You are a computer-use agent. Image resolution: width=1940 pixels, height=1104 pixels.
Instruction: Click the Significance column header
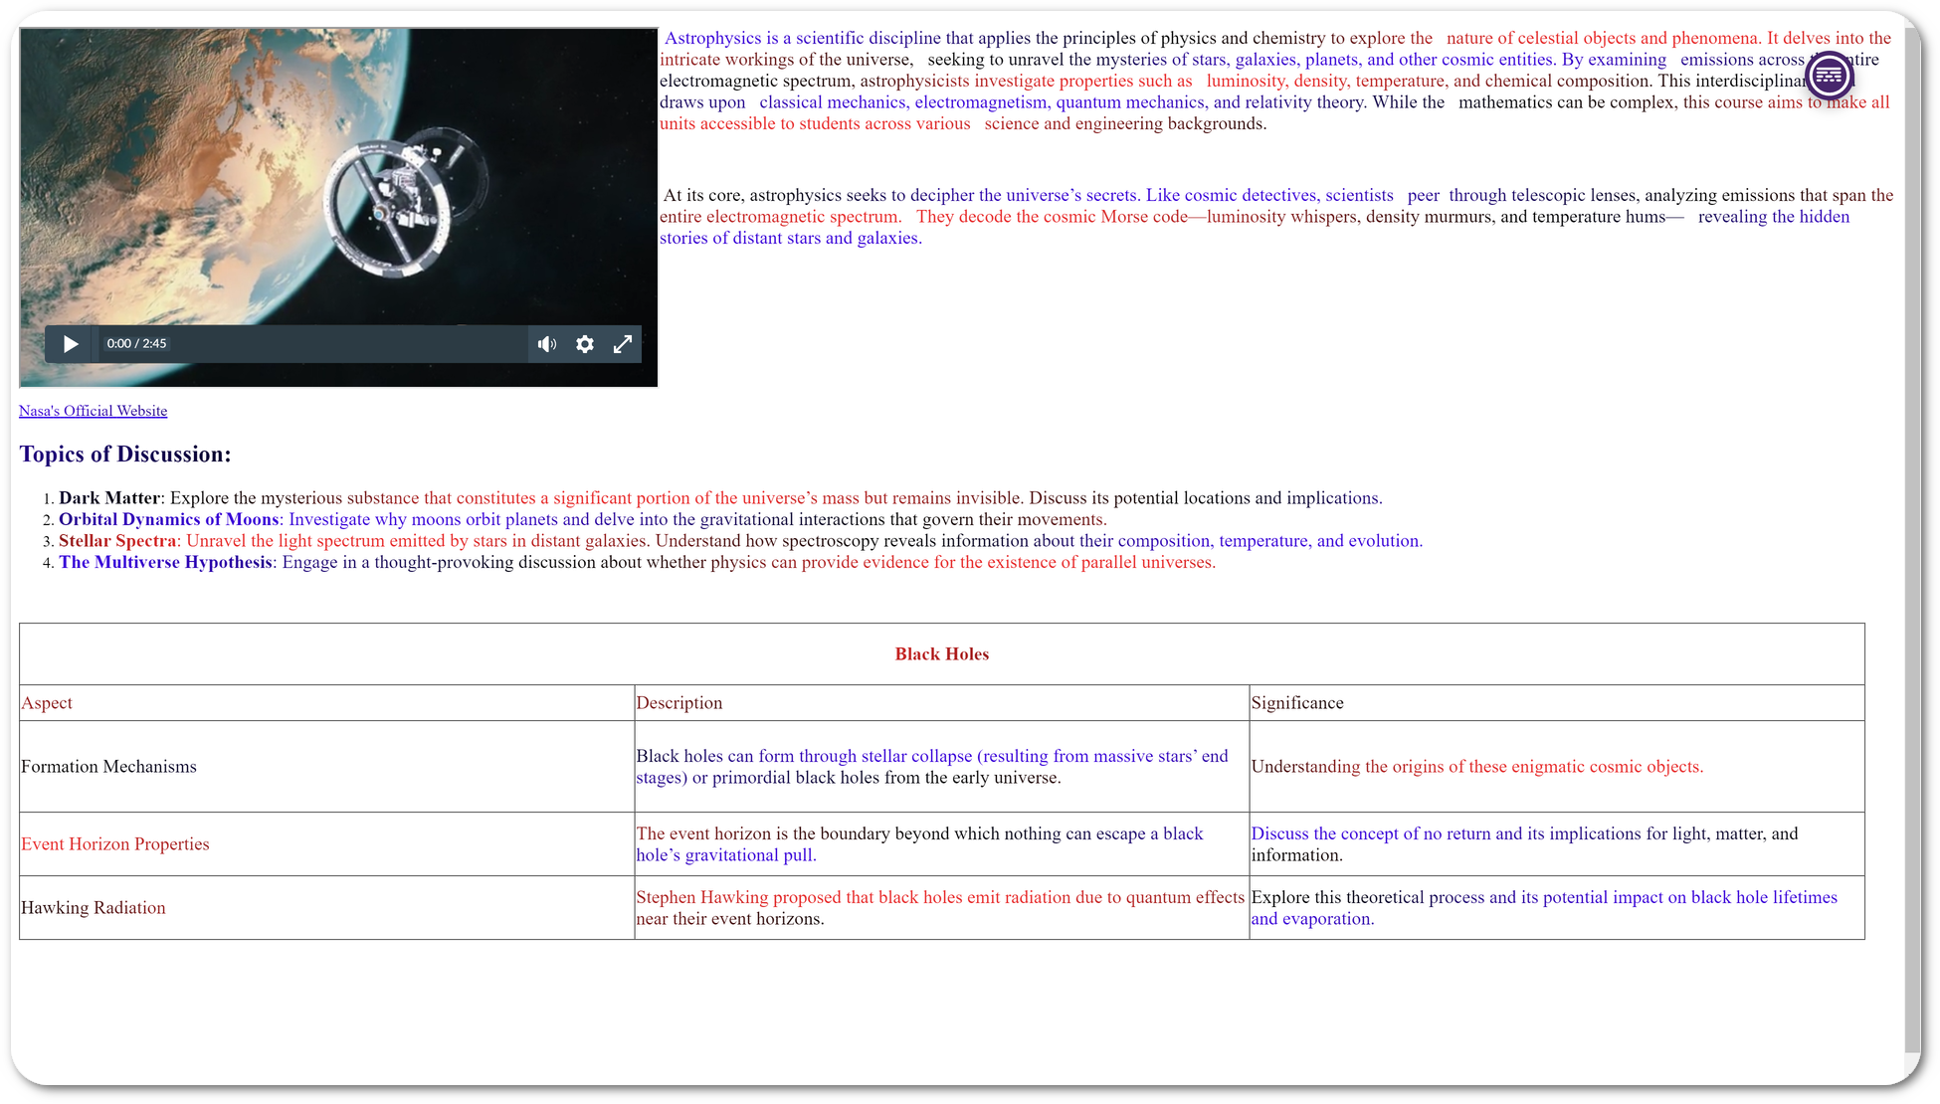tap(1297, 703)
